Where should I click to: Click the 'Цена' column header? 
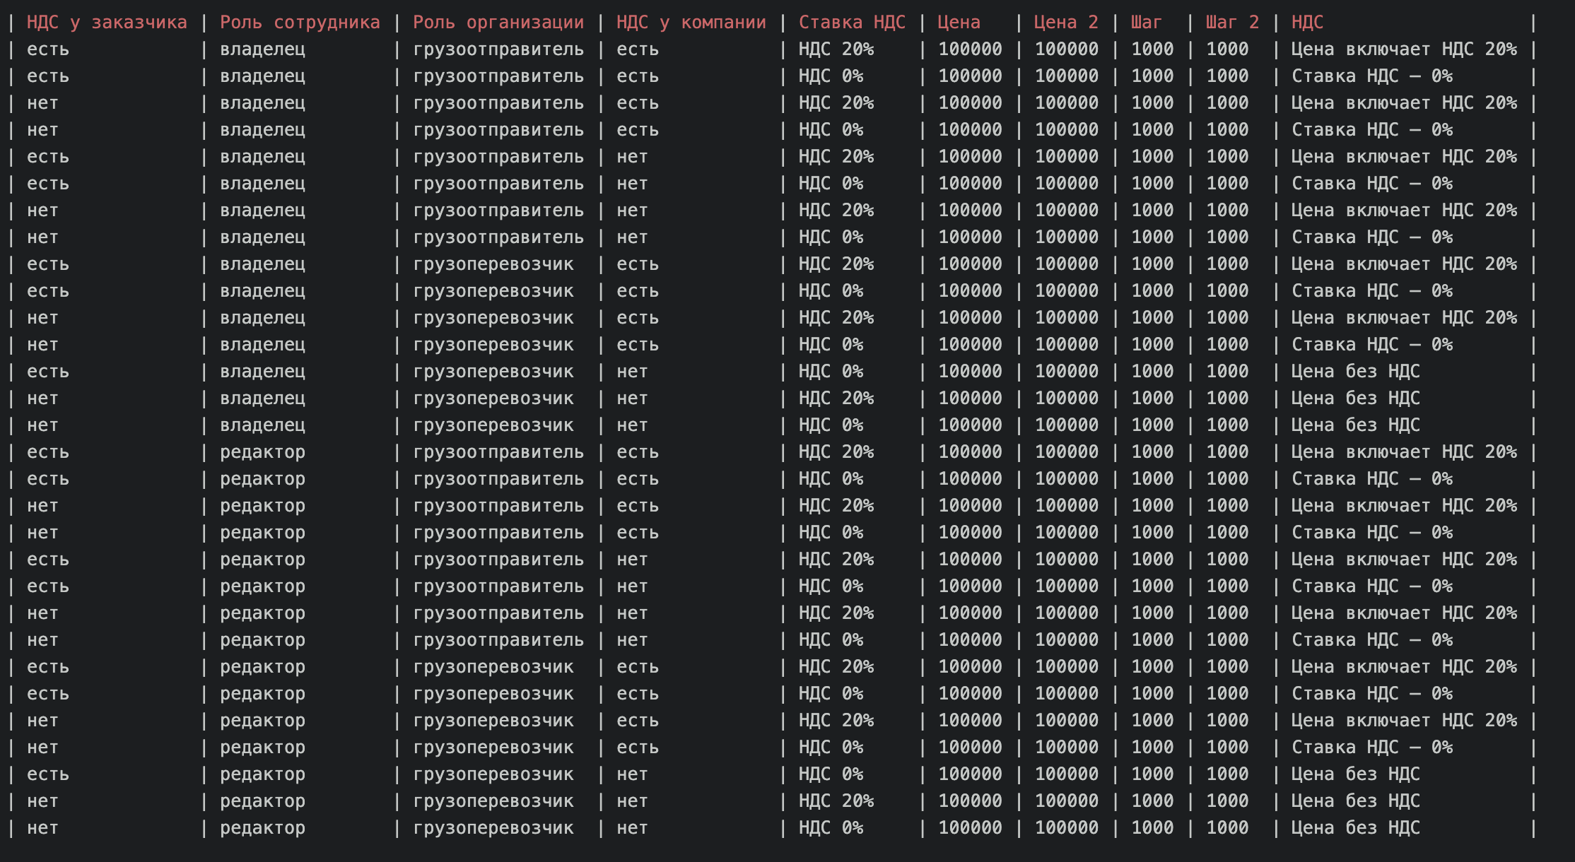959,23
